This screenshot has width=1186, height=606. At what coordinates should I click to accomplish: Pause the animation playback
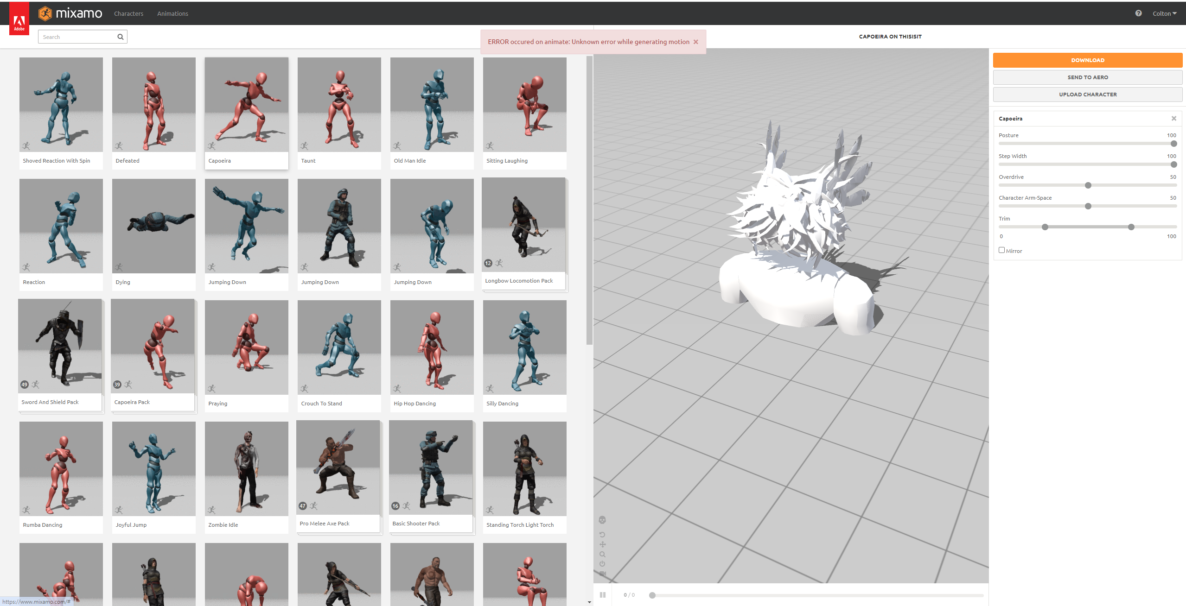pos(603,595)
